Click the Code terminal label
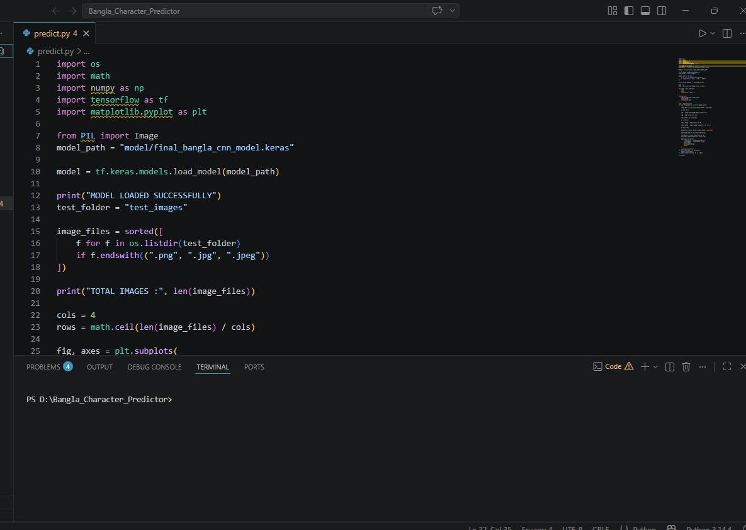This screenshot has width=746, height=530. tap(613, 366)
